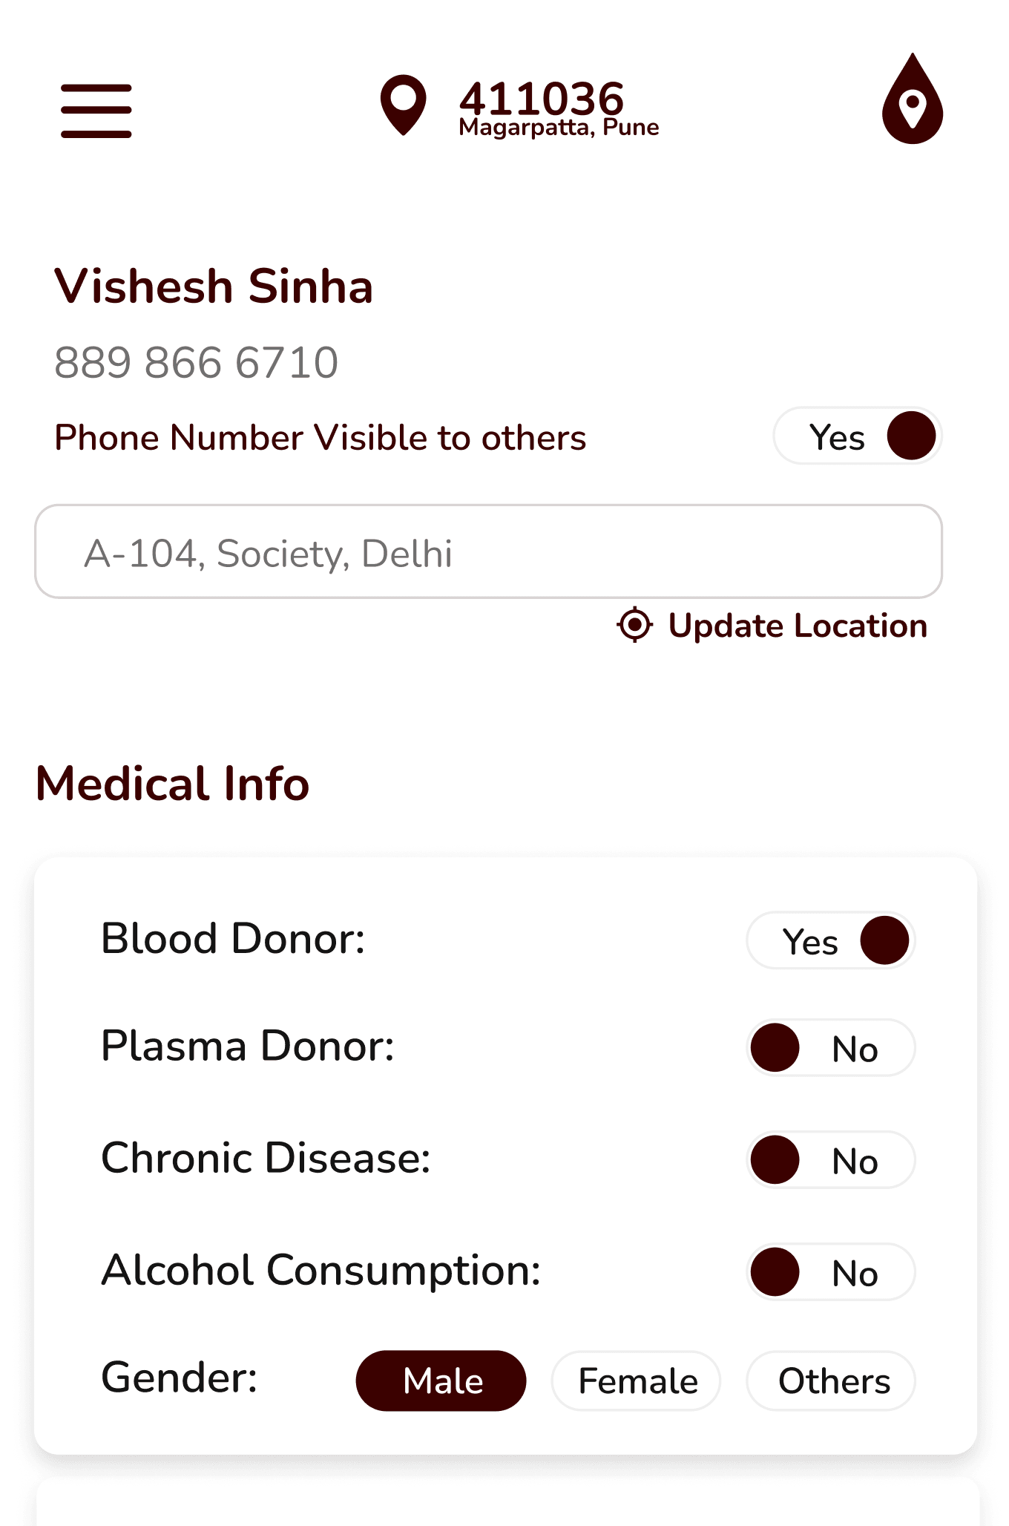Viewport: 1009px width, 1526px height.
Task: Toggle the Plasma Donor switch
Action: [x=831, y=1048]
